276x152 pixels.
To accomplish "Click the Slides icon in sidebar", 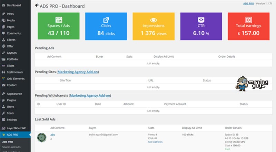I will 3,66.
